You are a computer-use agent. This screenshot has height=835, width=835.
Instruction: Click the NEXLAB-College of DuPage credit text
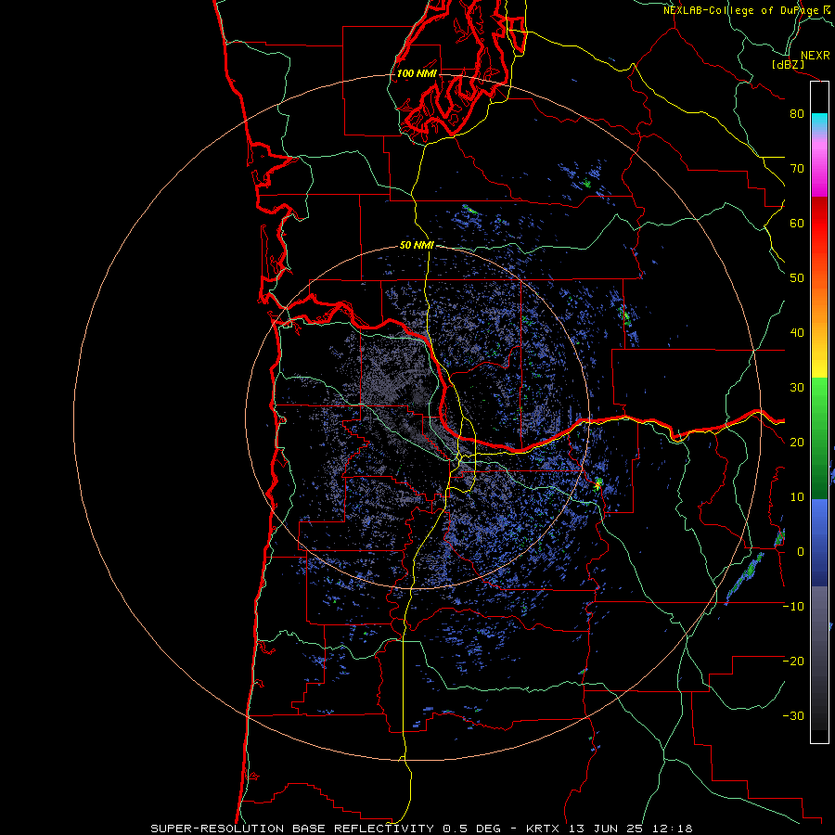pos(747,10)
